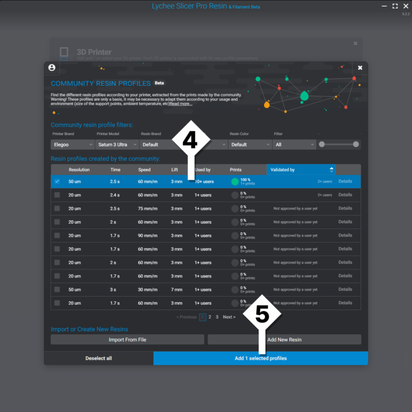Tick the 20 um 90 mm/m profile checkbox
Screen dimensions: 412x412
point(57,236)
